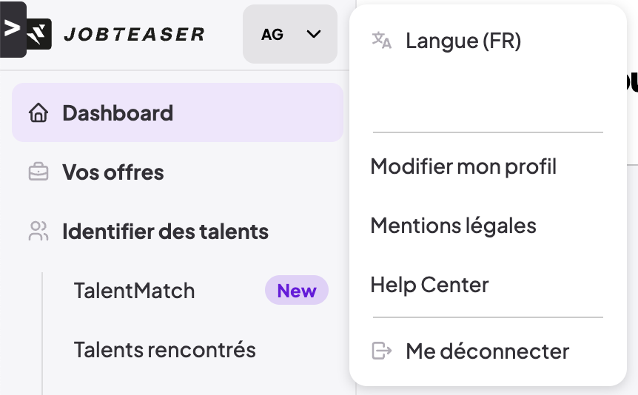Click the AG account initials
The image size is (638, 395).
click(x=272, y=34)
